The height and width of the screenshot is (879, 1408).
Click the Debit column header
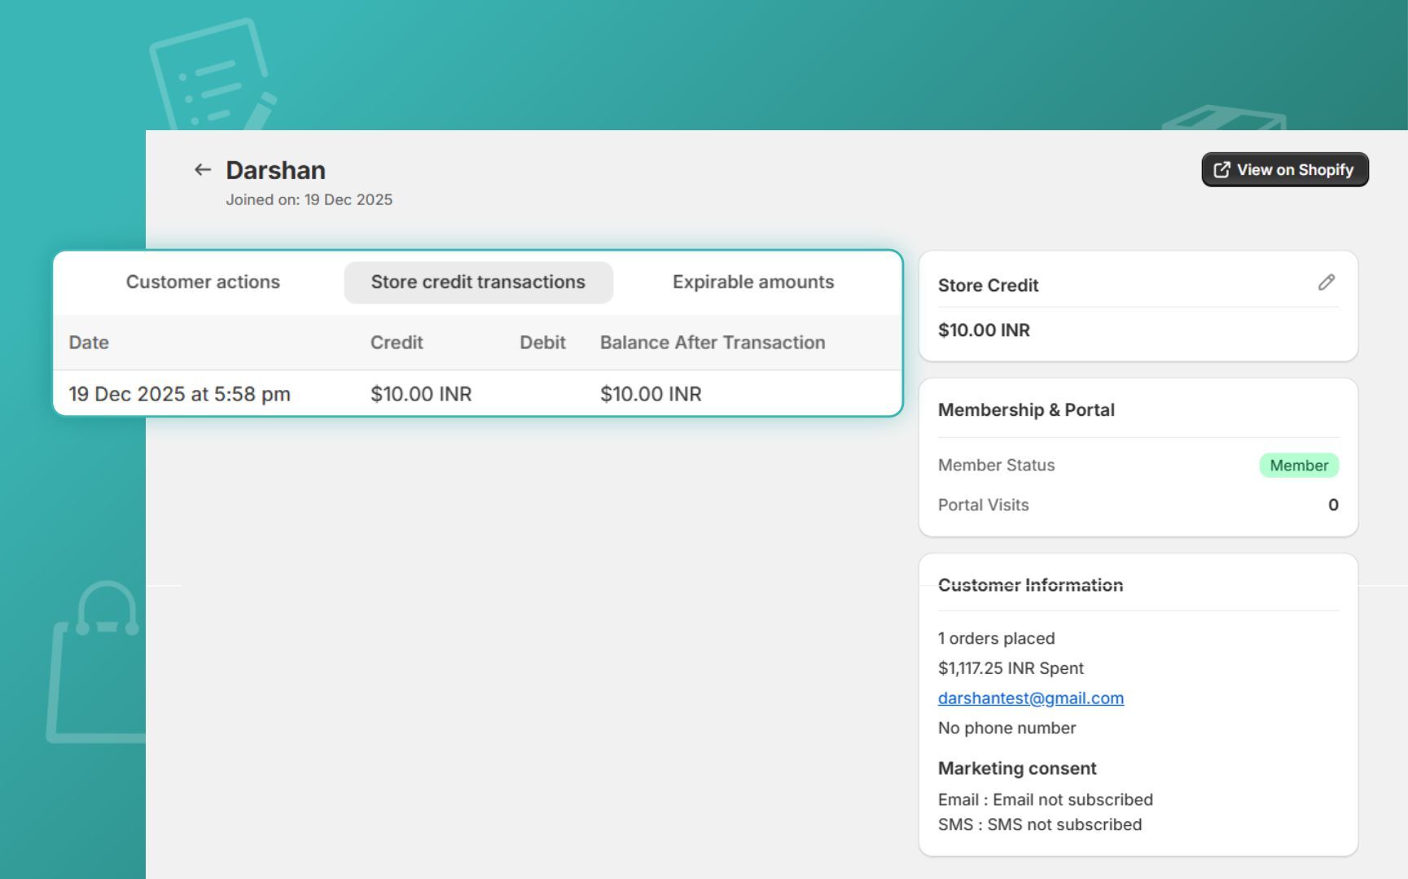(542, 342)
